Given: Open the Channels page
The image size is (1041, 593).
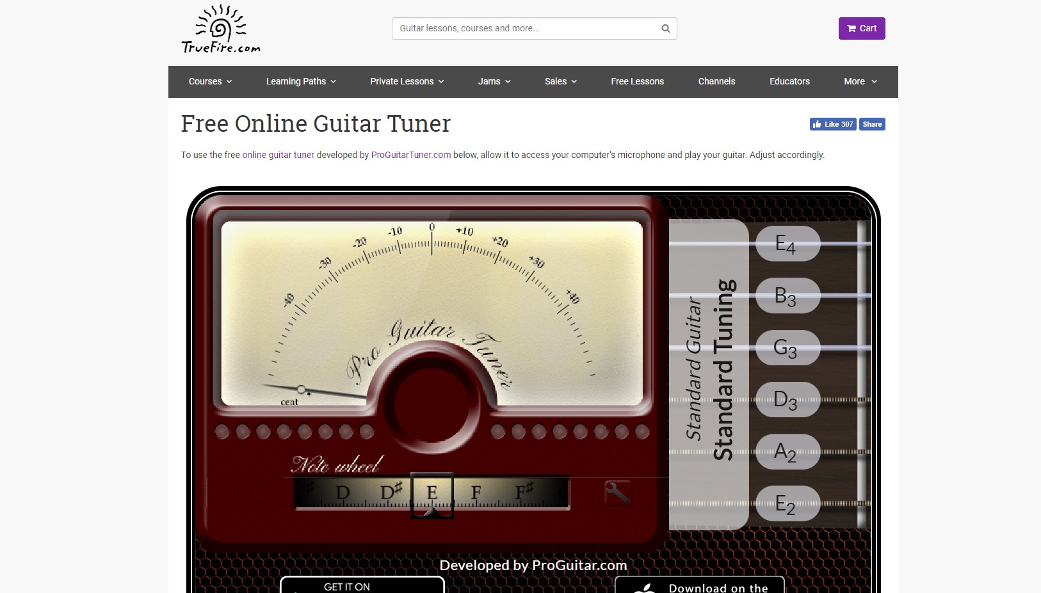Looking at the screenshot, I should coord(717,81).
